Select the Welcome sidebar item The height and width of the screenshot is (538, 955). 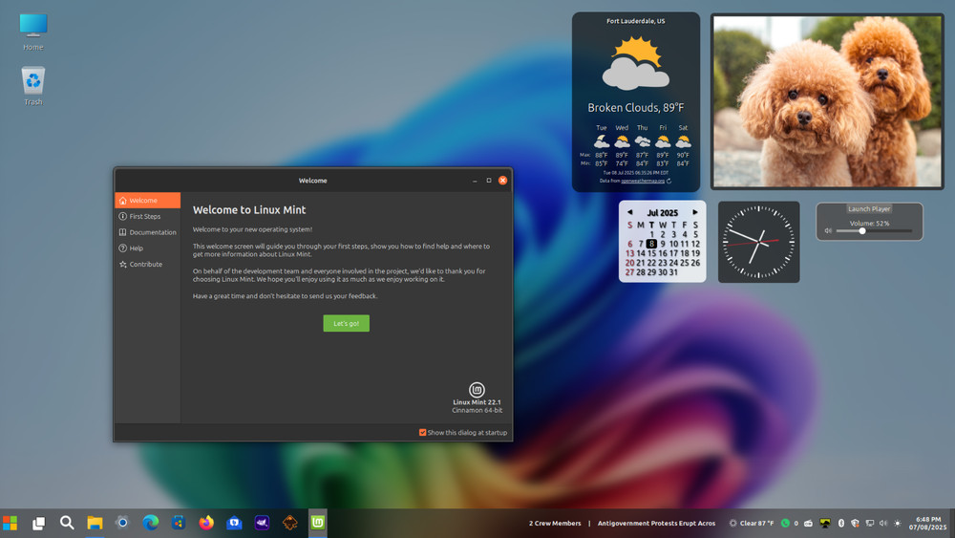[147, 201]
